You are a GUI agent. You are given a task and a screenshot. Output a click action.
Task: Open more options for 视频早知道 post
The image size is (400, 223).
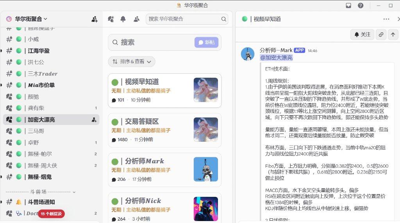[x=386, y=19]
